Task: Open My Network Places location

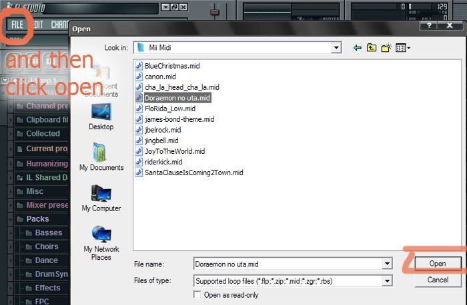Action: pyautogui.click(x=101, y=243)
